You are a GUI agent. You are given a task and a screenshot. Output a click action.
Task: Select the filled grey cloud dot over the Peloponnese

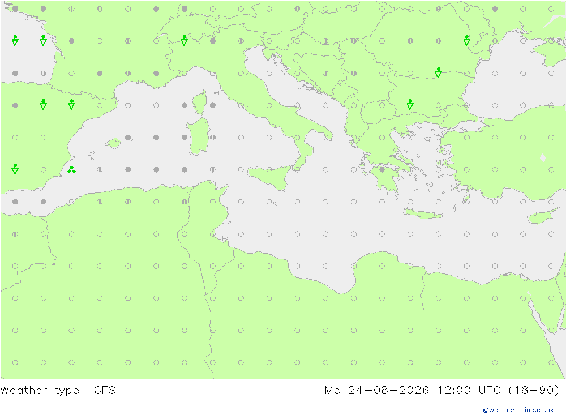pos(382,169)
